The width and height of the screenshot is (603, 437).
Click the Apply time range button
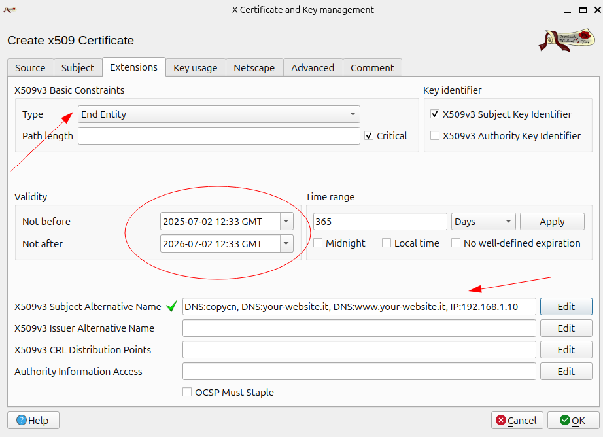pyautogui.click(x=552, y=222)
